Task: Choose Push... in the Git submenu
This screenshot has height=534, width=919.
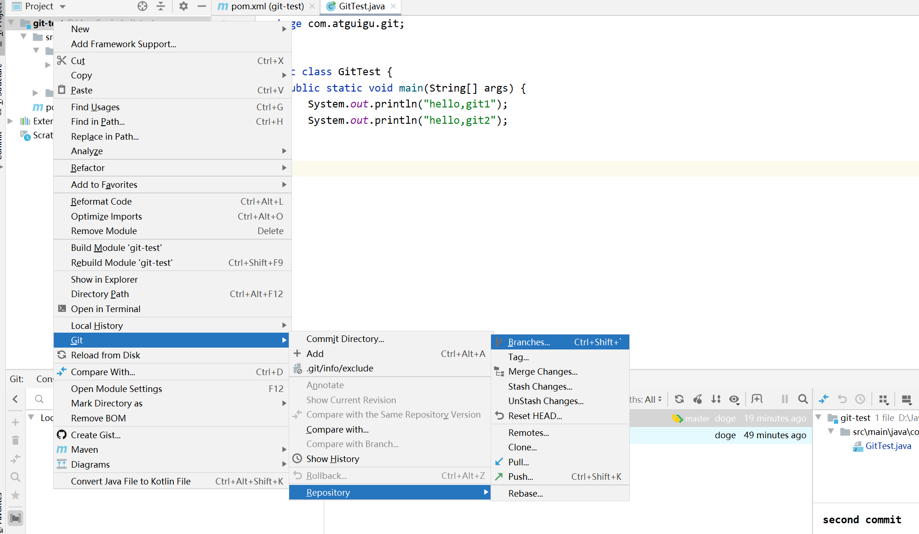Action: [x=520, y=477]
